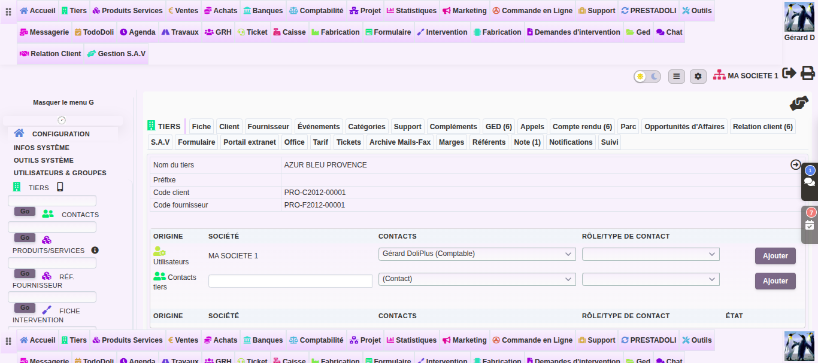The height and width of the screenshot is (363, 818).
Task: Click Ajouter in the Contacts tiers row
Action: (775, 280)
